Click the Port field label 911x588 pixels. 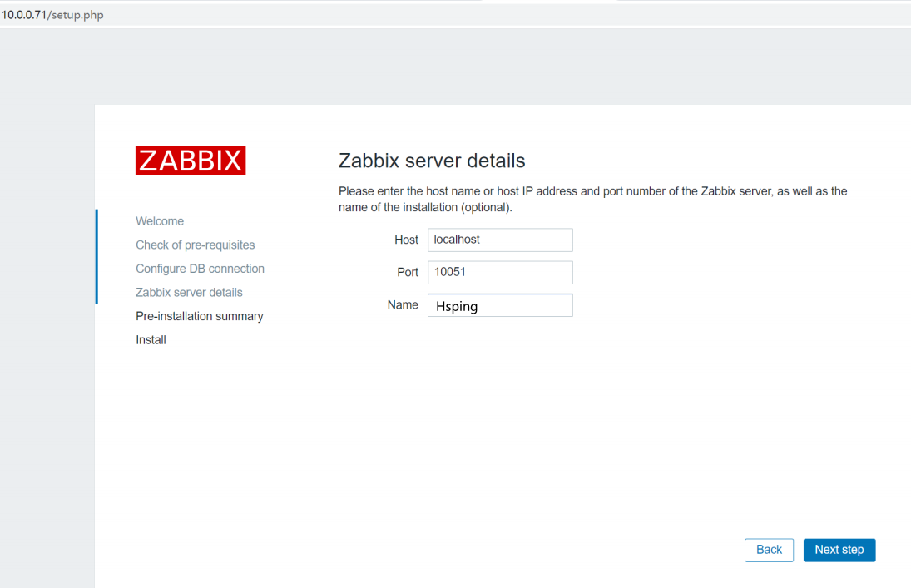(x=408, y=273)
